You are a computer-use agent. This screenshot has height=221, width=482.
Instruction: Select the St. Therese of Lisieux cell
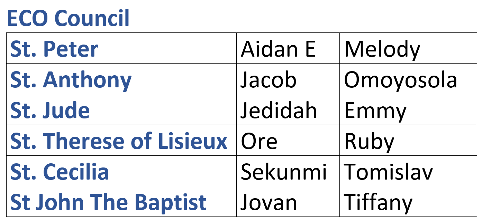tap(121, 140)
